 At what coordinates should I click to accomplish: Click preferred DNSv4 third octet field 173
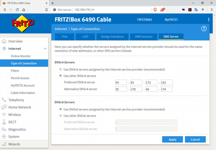coord(151,82)
